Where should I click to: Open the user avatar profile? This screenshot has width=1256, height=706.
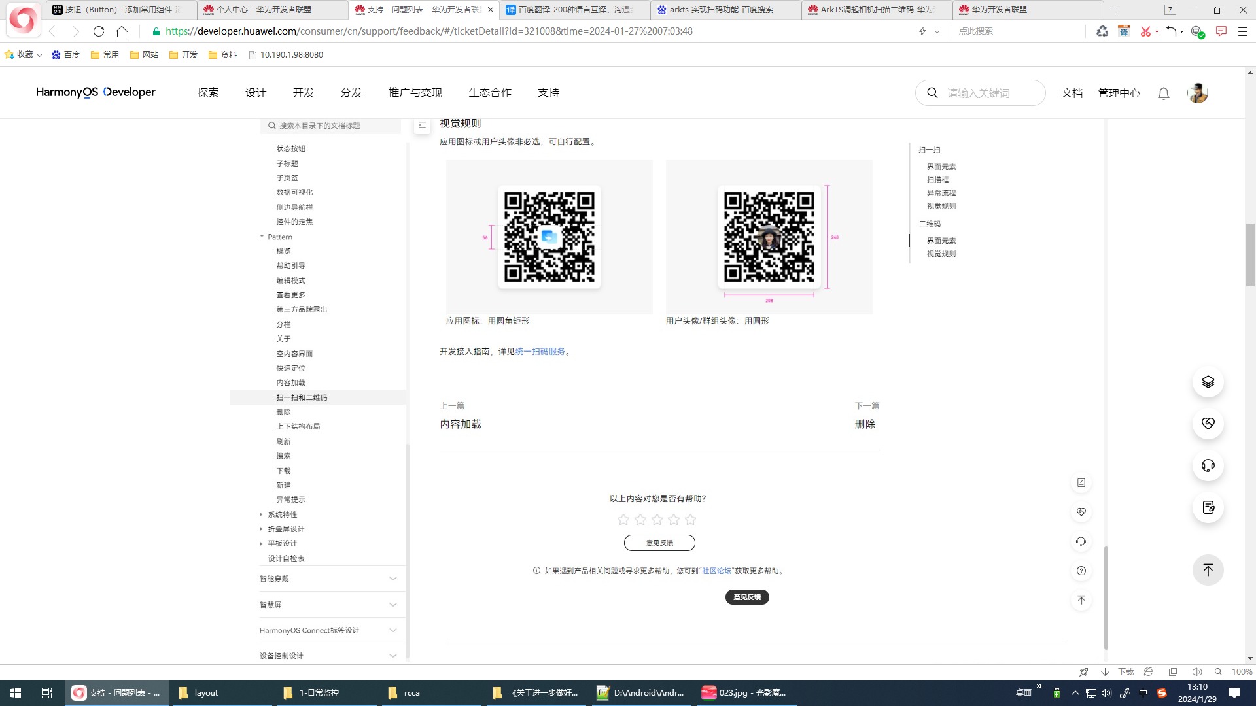[x=1198, y=93]
